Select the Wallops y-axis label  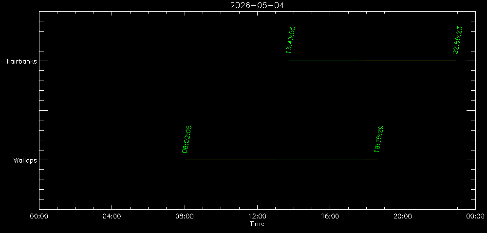(x=25, y=160)
